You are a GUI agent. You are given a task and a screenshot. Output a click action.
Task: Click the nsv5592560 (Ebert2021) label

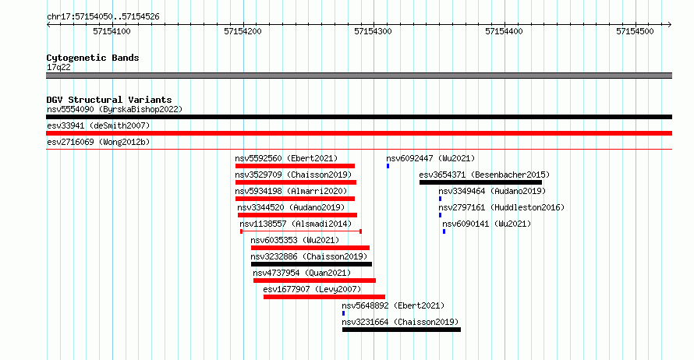pos(286,158)
